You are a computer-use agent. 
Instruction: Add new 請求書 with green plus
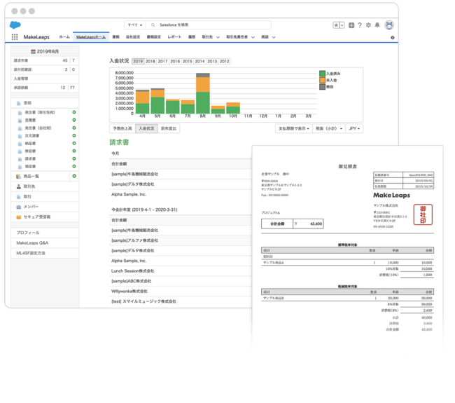click(74, 159)
